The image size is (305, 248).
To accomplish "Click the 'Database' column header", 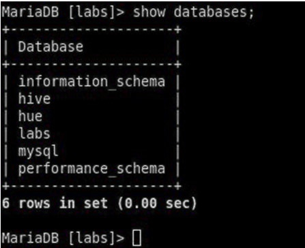I will click(x=50, y=46).
